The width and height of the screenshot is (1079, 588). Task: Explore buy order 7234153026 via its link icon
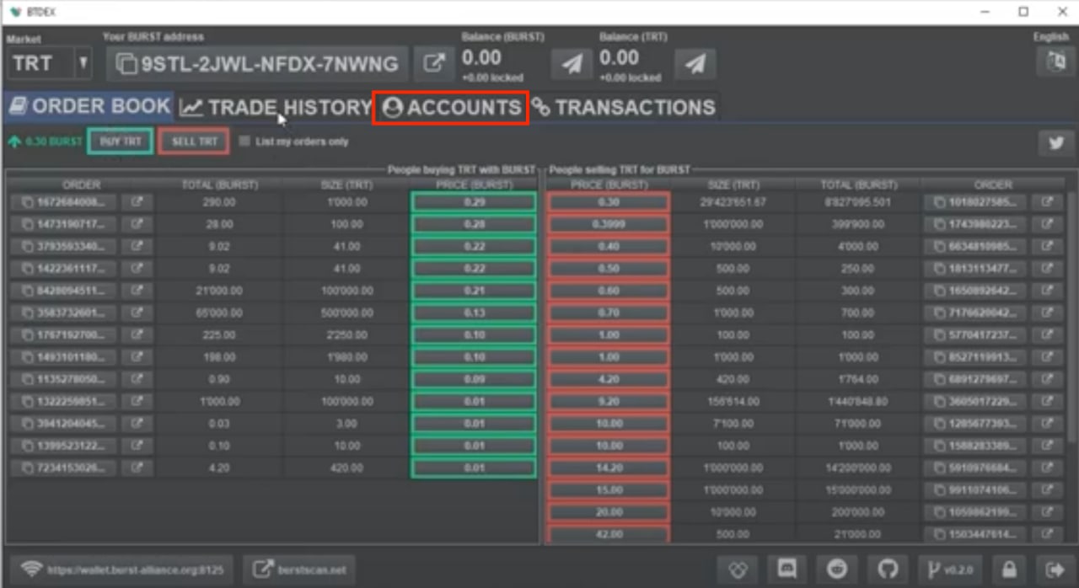pos(137,468)
